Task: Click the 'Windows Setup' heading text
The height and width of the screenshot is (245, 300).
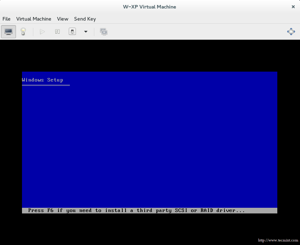Action: point(43,80)
